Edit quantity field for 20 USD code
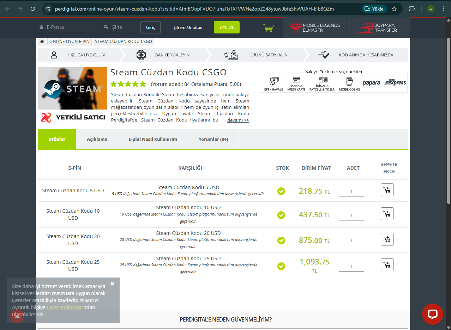The width and height of the screenshot is (451, 330). (351, 241)
